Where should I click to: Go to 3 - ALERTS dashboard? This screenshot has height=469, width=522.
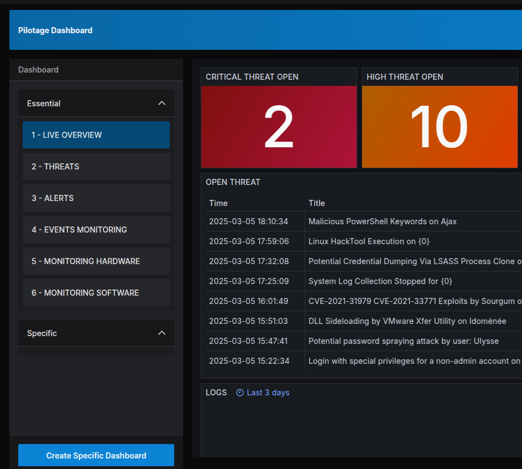(x=96, y=198)
